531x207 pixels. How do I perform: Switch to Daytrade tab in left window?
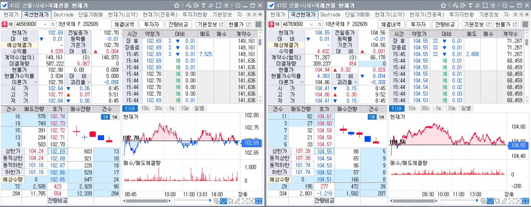[x=63, y=15]
